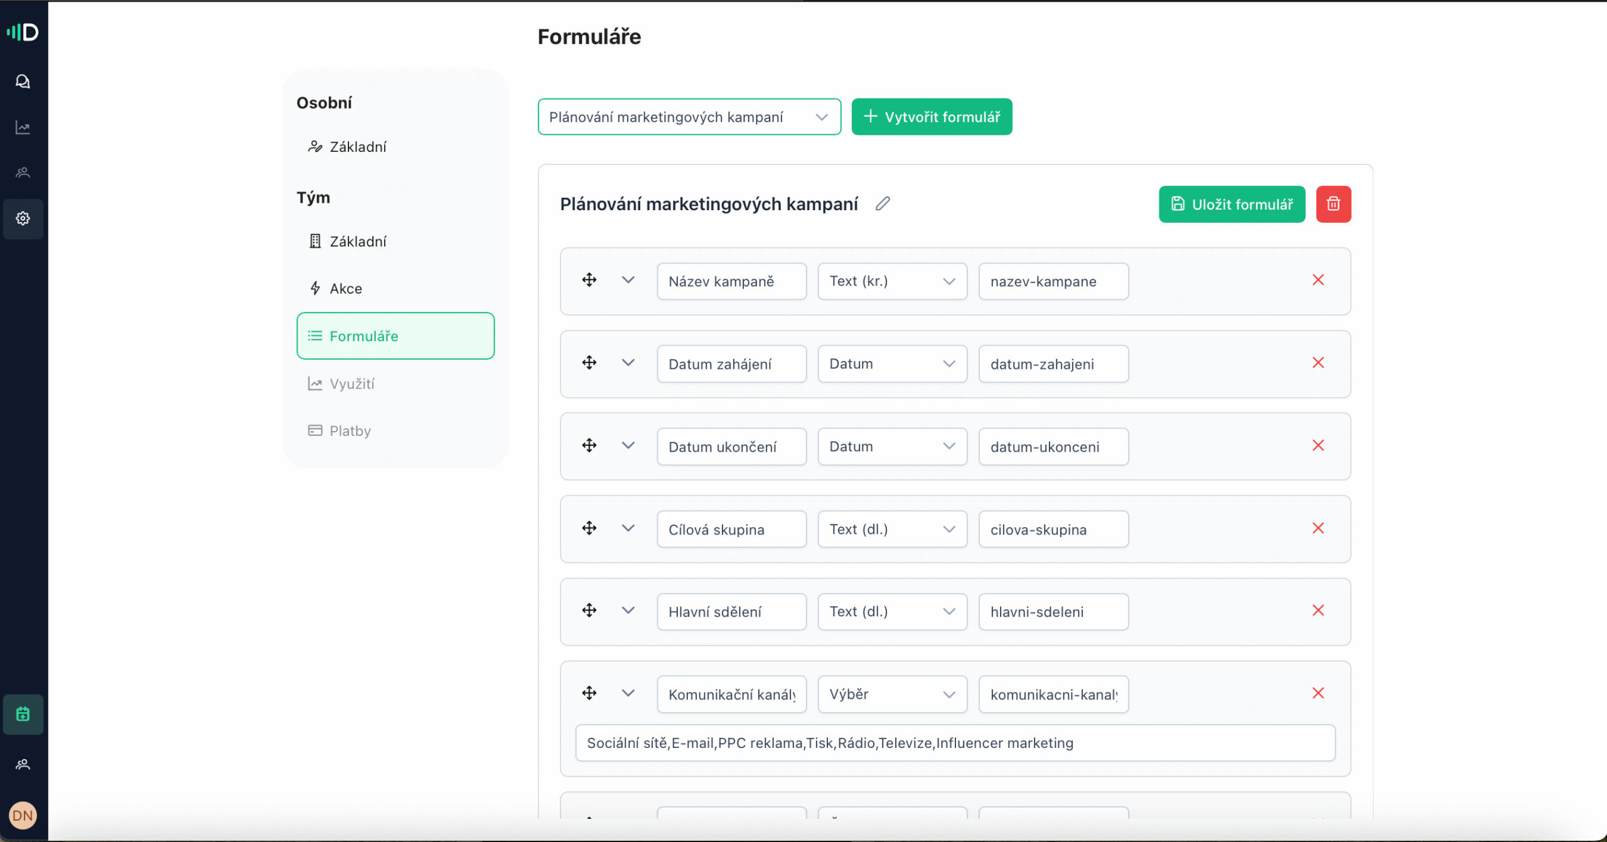The image size is (1607, 842).
Task: Edit form title with pencil icon
Action: [x=883, y=204]
